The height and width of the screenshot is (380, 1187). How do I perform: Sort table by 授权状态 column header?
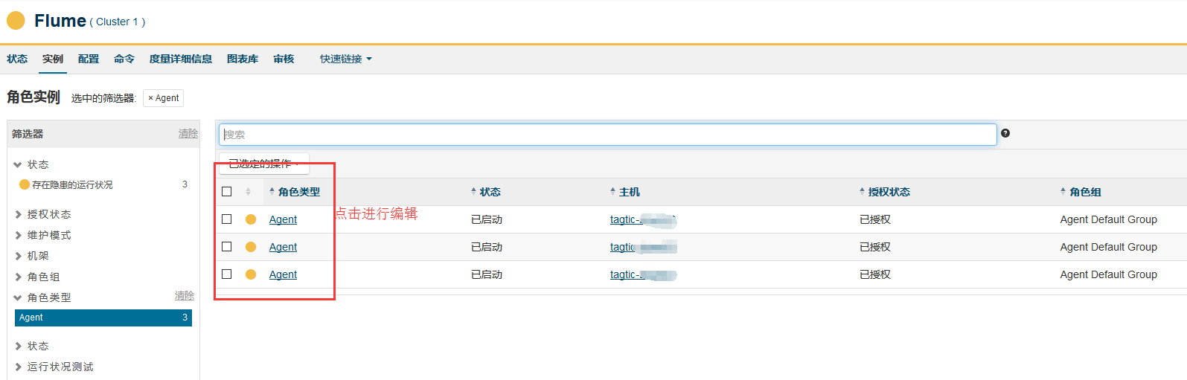click(x=885, y=192)
